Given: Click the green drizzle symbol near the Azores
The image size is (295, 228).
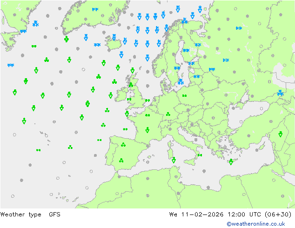Looking at the screenshot, I should point(38,150).
